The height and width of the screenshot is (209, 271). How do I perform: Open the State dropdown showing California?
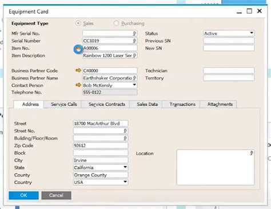[x=125, y=167]
